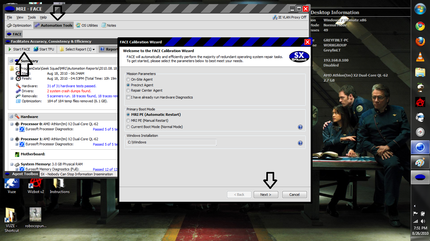The height and width of the screenshot is (241, 430).
Task: Select MRI PE (Manual Restart) boot mode
Action: tap(128, 120)
